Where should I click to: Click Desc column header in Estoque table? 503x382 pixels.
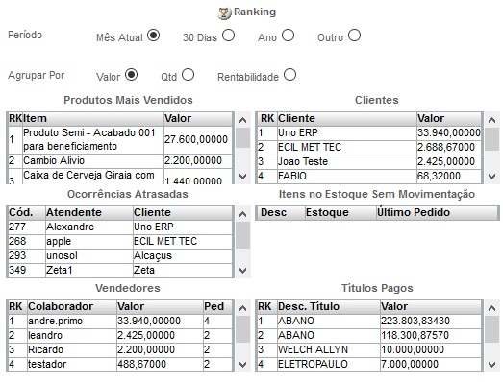pos(281,212)
